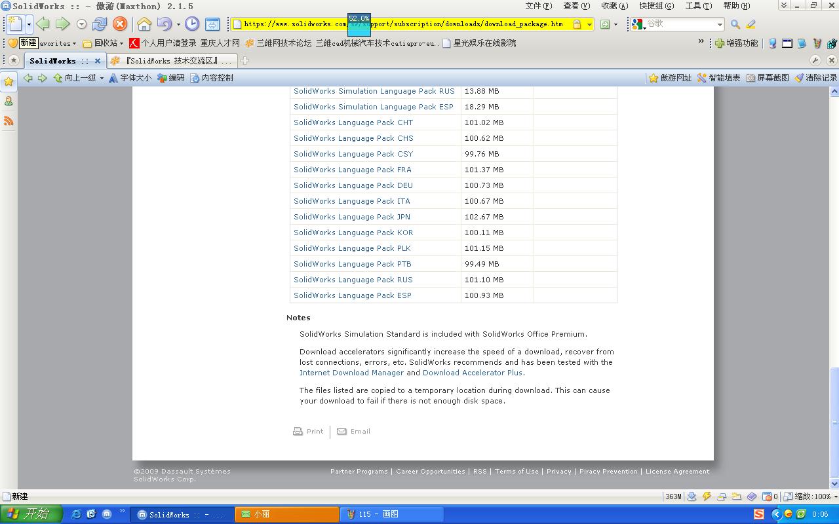Click the lightning bolt status bar icon
Viewport: 839px width, 524px height.
click(707, 496)
